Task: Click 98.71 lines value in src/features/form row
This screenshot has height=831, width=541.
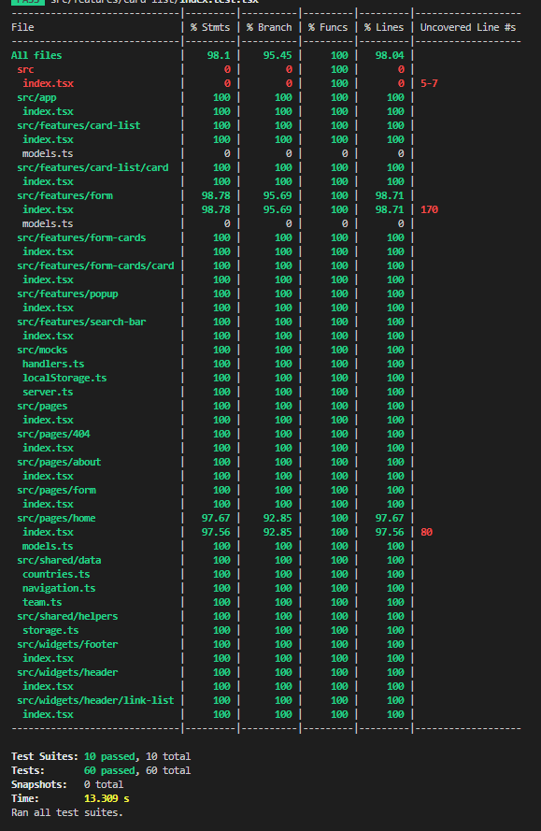Action: click(x=390, y=195)
